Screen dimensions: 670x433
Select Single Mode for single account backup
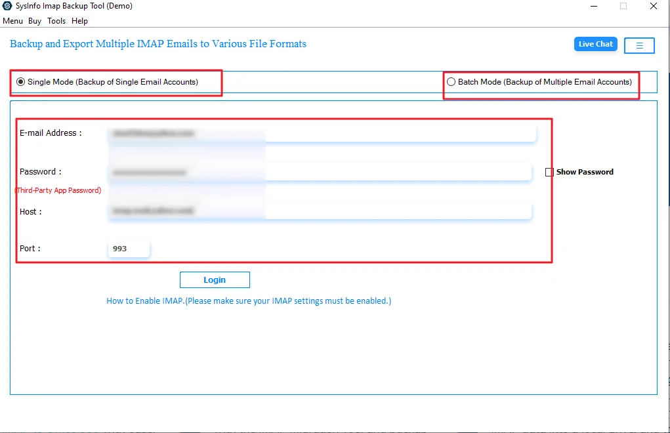[x=20, y=81]
